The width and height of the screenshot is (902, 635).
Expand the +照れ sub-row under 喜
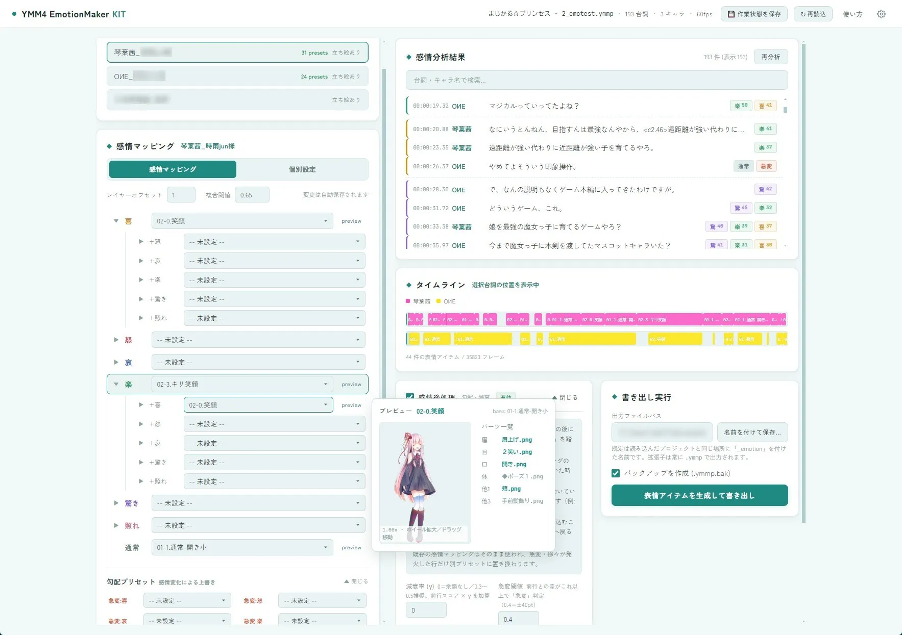141,318
